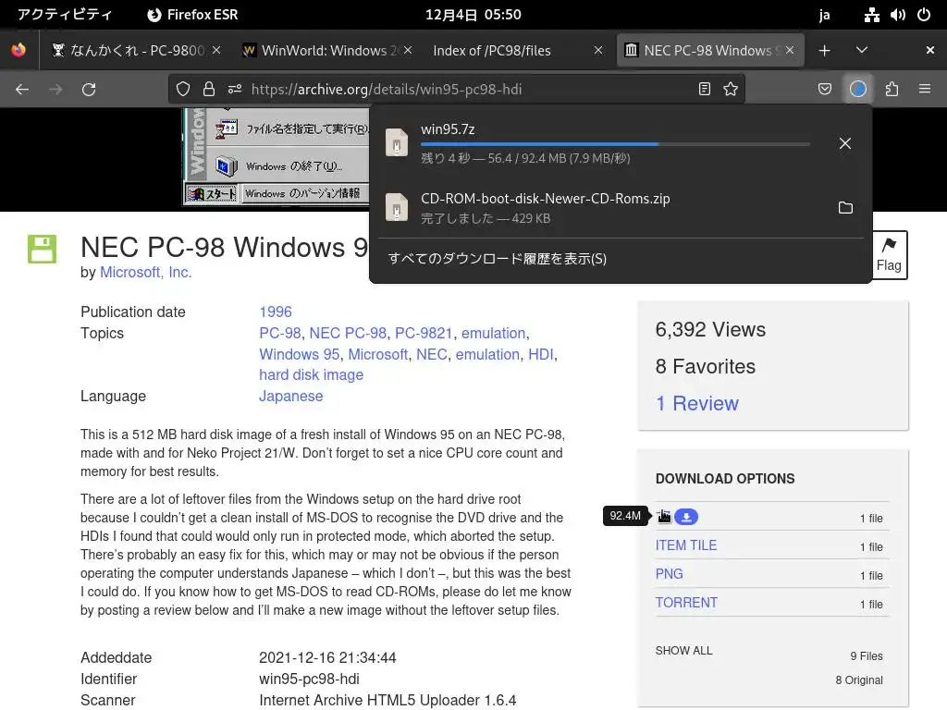Toggle Reader View in address bar
This screenshot has height=710, width=947.
(x=704, y=90)
